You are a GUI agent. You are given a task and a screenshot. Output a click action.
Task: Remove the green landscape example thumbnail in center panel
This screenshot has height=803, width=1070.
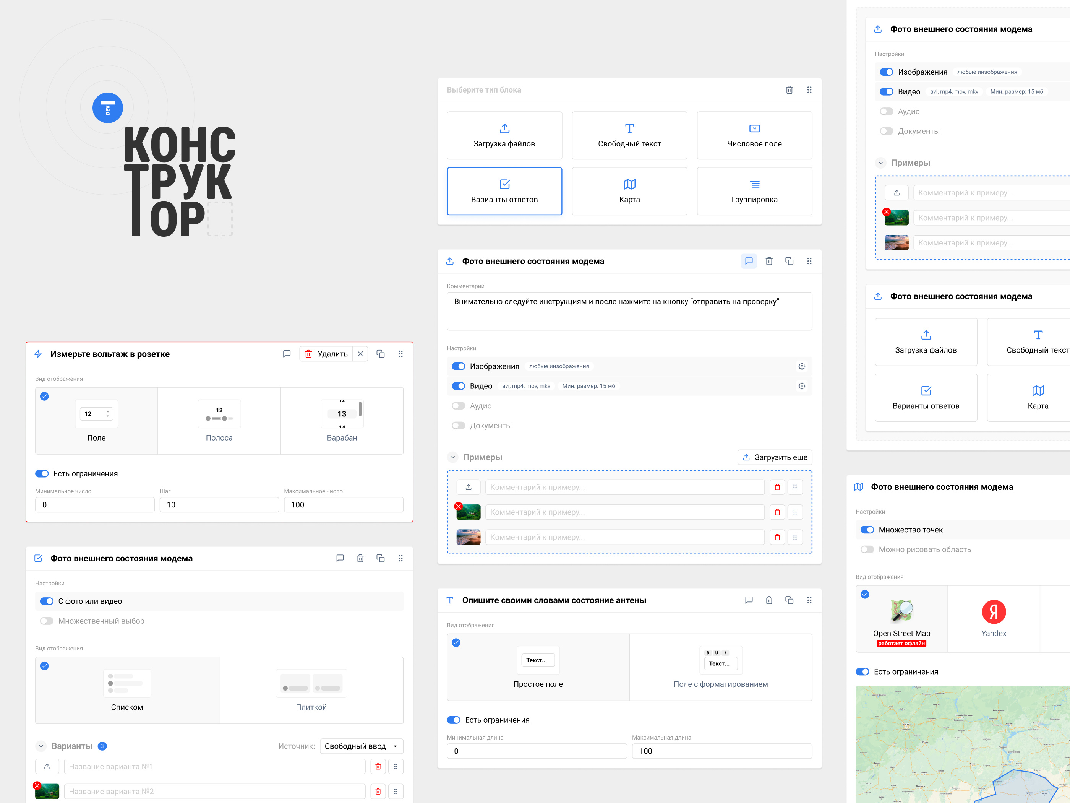pos(458,506)
